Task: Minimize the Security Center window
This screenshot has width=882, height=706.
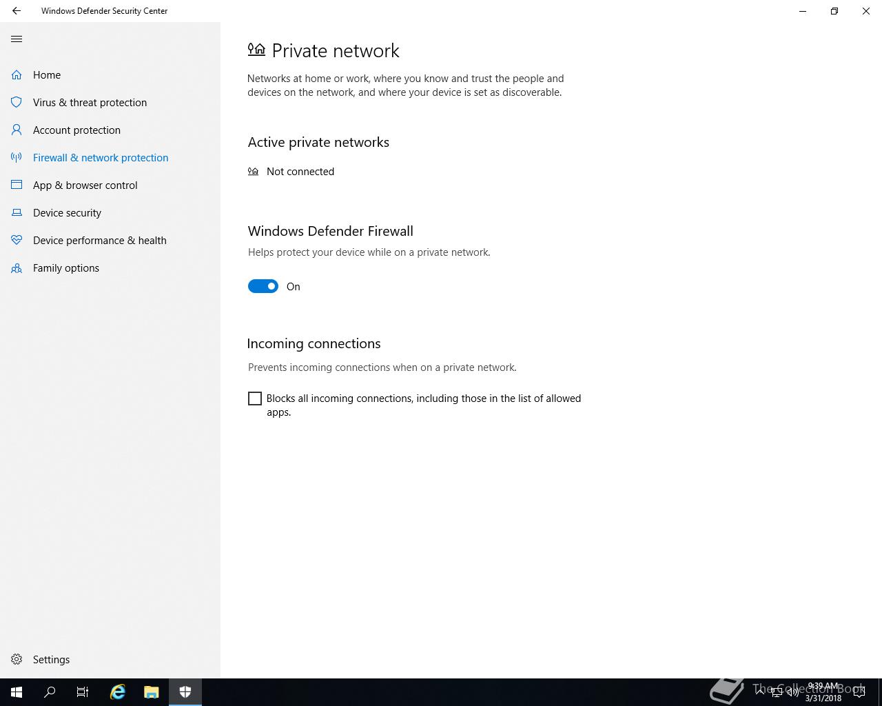Action: (x=803, y=11)
